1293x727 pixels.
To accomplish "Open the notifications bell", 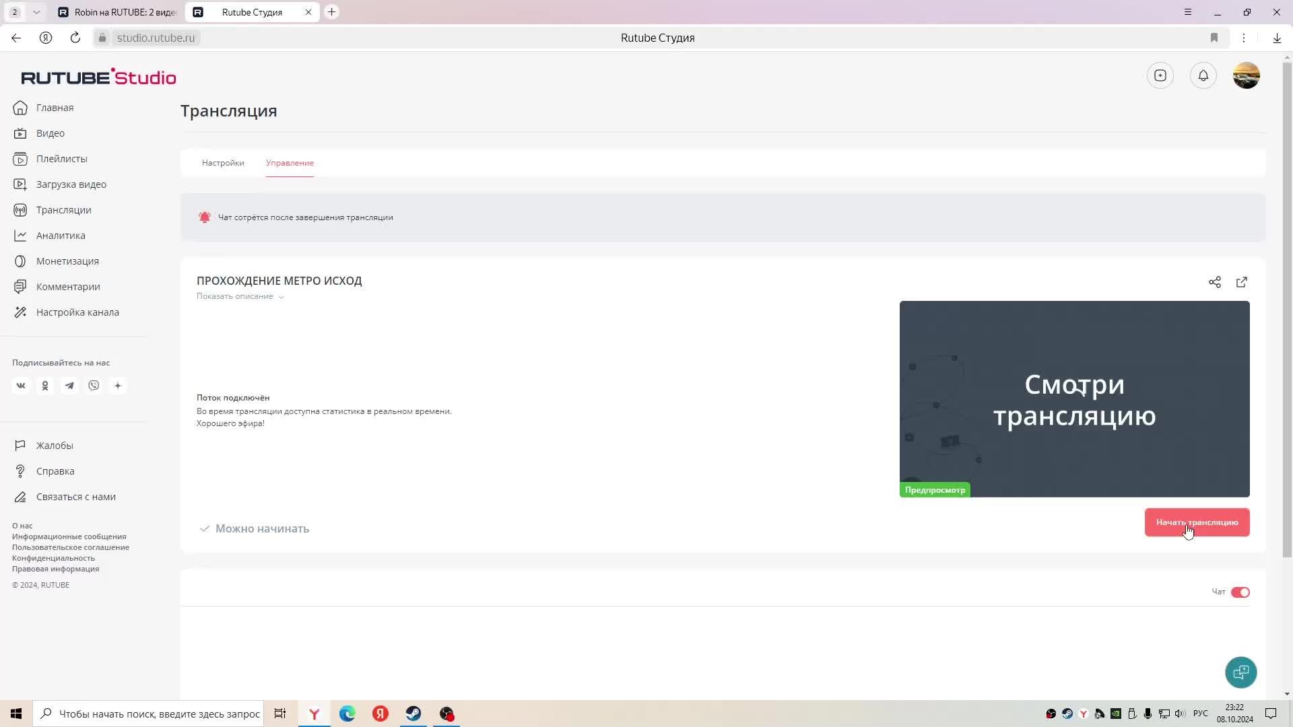I will pos(1203,75).
